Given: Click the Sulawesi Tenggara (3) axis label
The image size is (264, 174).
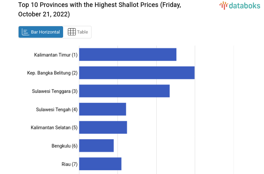Looking at the screenshot, I should click(x=55, y=91).
